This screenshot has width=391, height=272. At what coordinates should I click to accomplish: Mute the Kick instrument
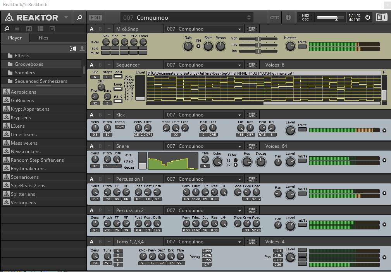(x=303, y=129)
